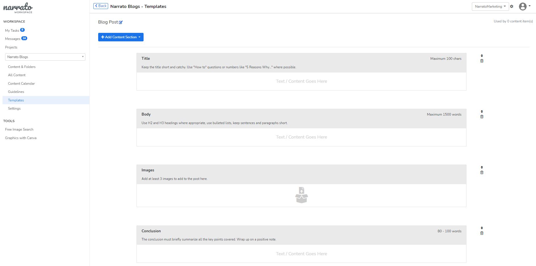The image size is (536, 266).
Task: Open Graphics with Canva tool
Action: pos(21,138)
